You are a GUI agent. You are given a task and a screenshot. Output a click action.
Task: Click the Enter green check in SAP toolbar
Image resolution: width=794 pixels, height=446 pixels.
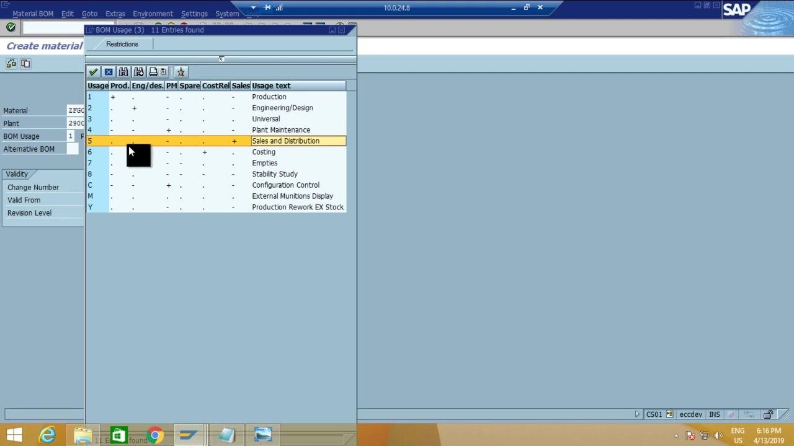click(11, 27)
